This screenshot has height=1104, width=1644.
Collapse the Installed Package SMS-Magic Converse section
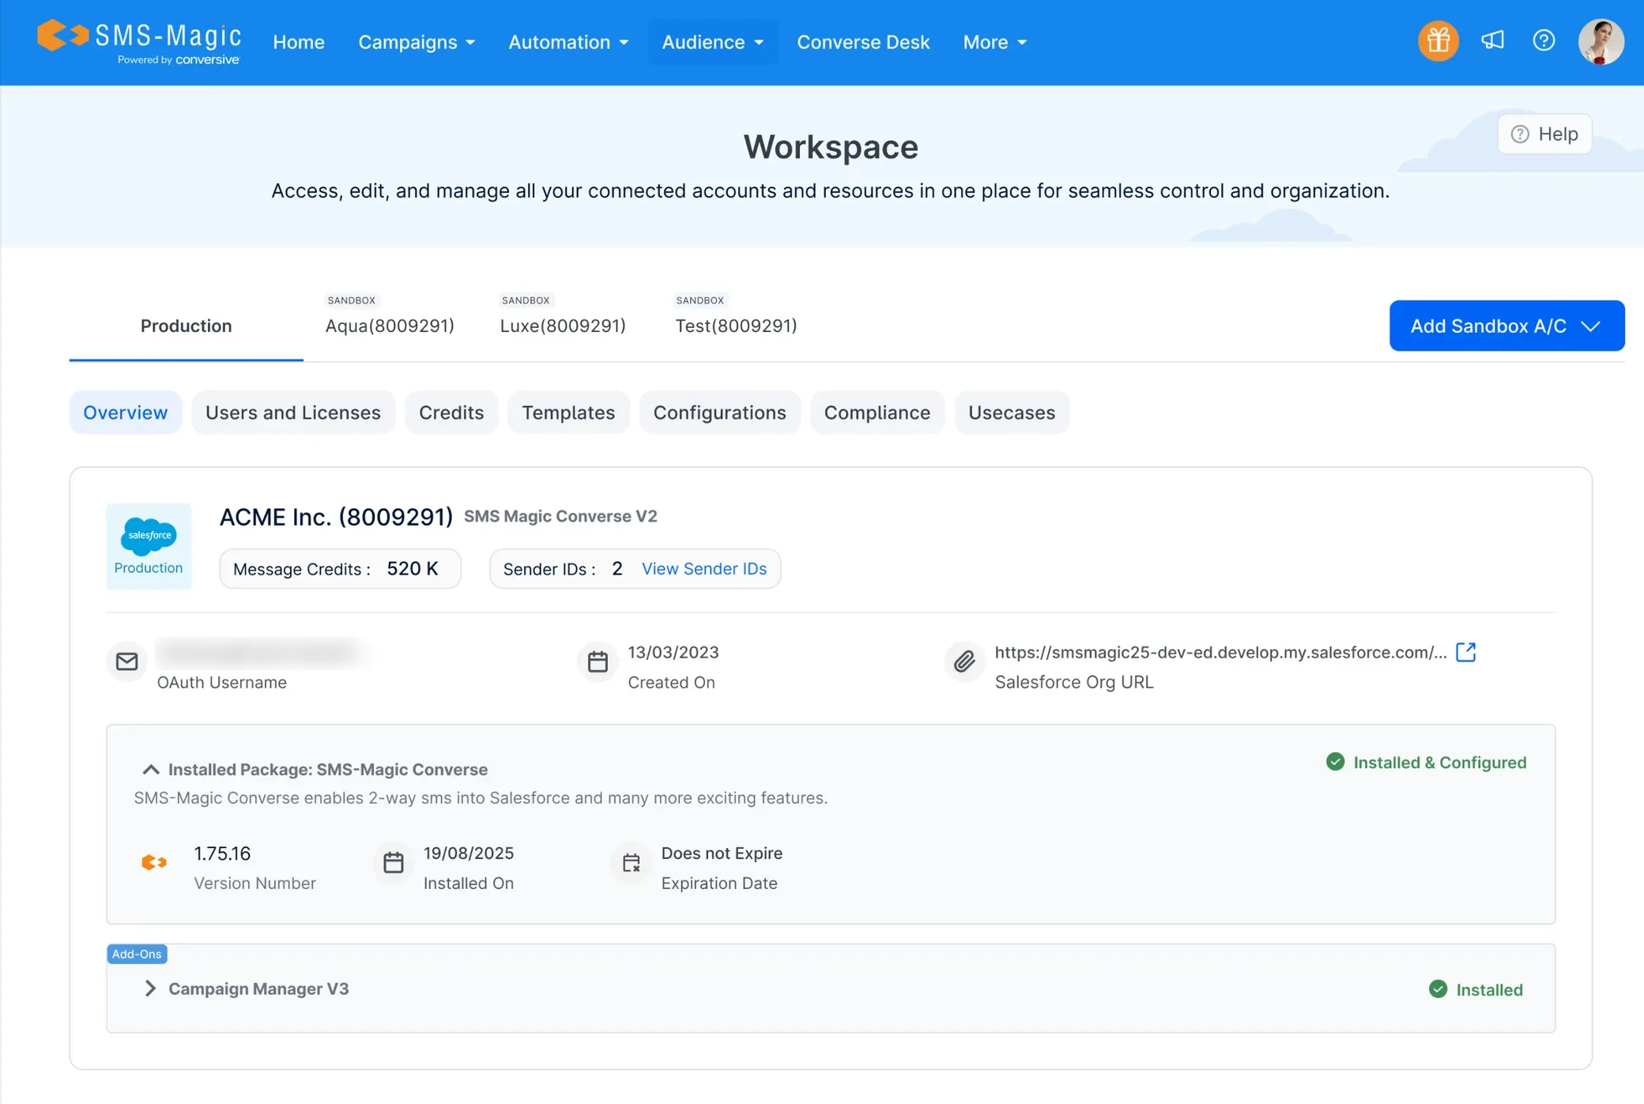[x=150, y=769]
